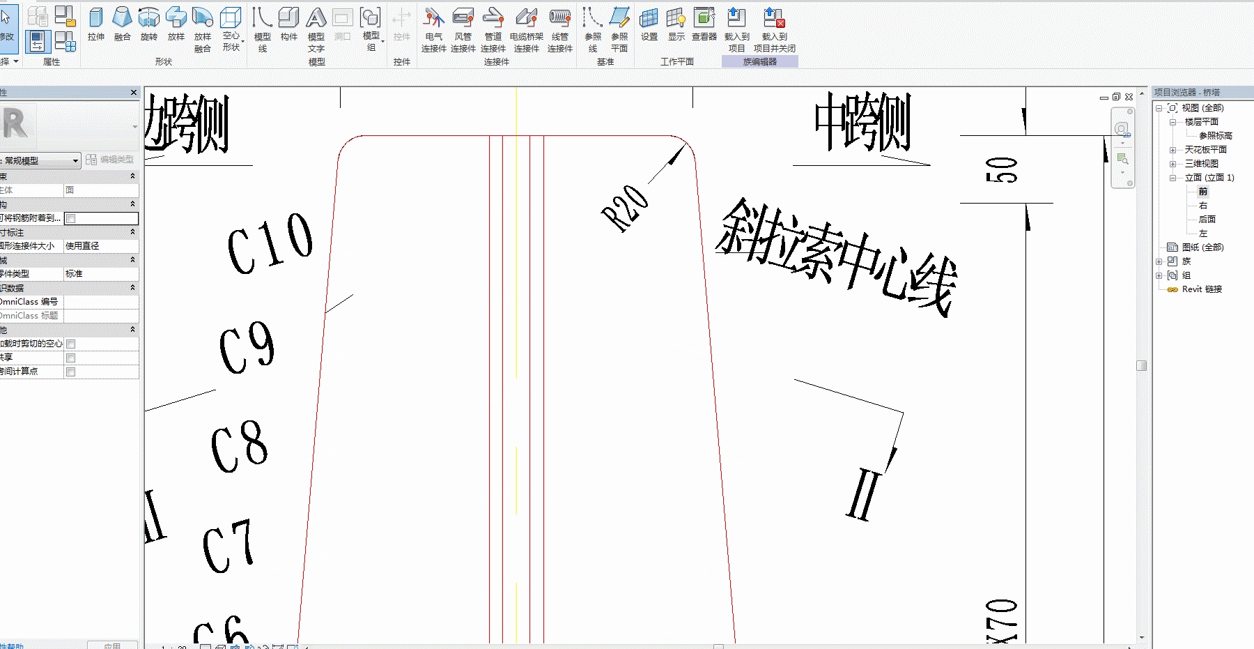Screen dimensions: 1254x649
Task: Expand the 族 families tree node
Action: pos(1159,261)
